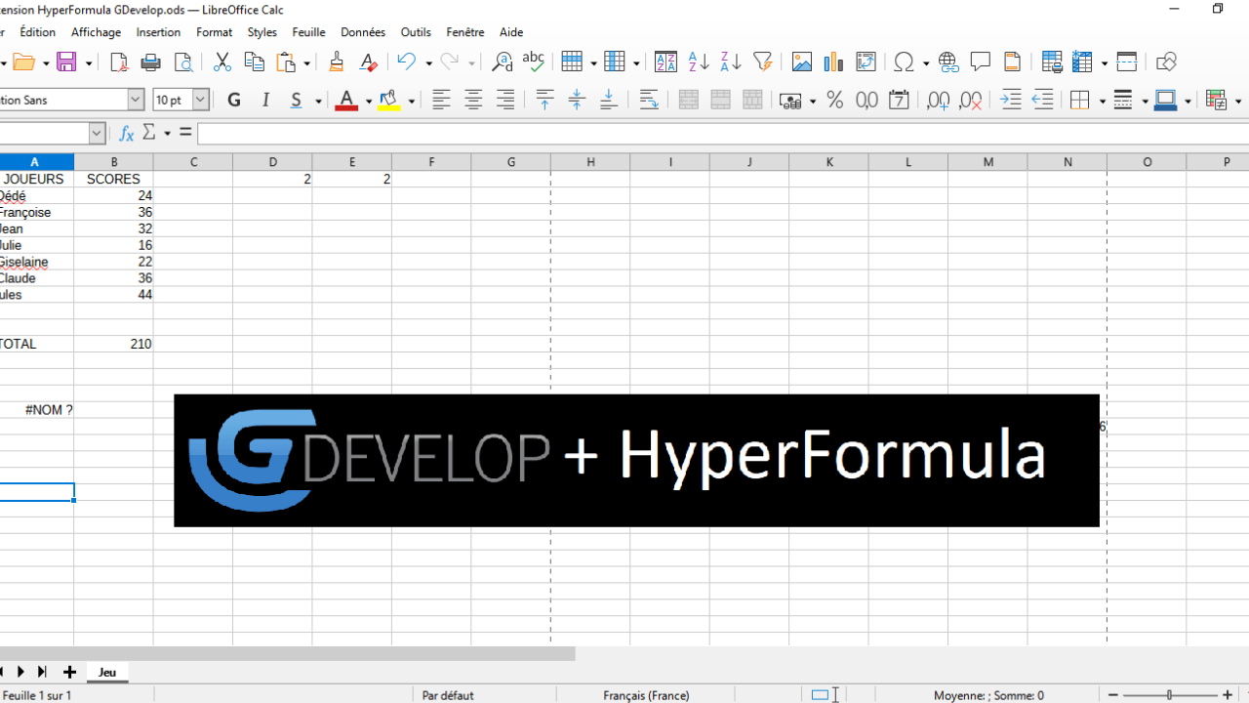Click the Freeze Rows and Columns icon
The width and height of the screenshot is (1249, 703).
coord(1083,62)
